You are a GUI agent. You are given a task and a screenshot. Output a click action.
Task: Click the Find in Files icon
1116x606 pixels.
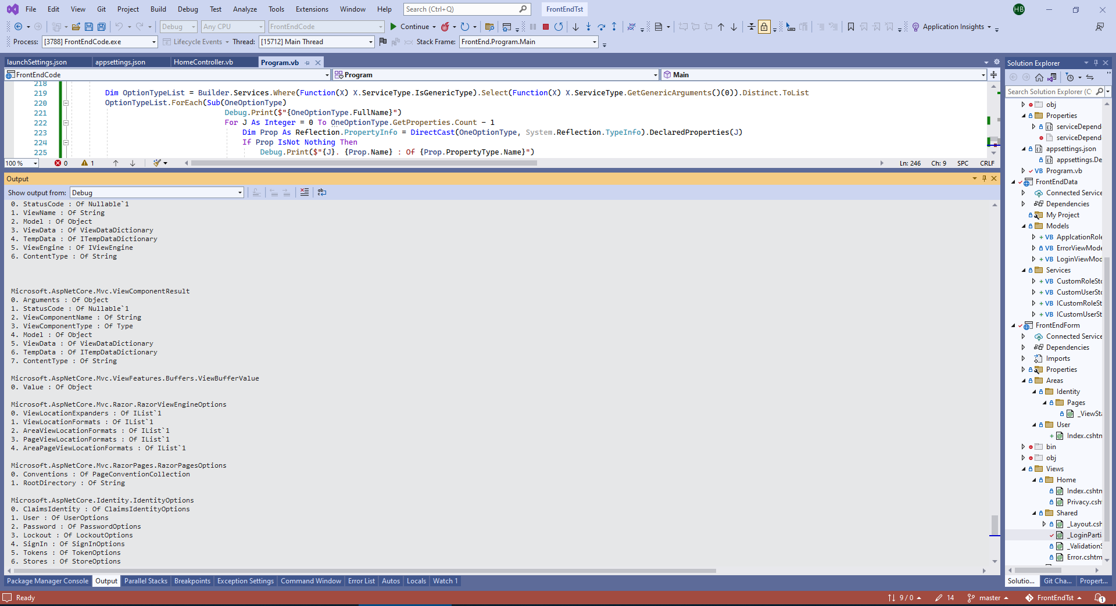(x=489, y=27)
